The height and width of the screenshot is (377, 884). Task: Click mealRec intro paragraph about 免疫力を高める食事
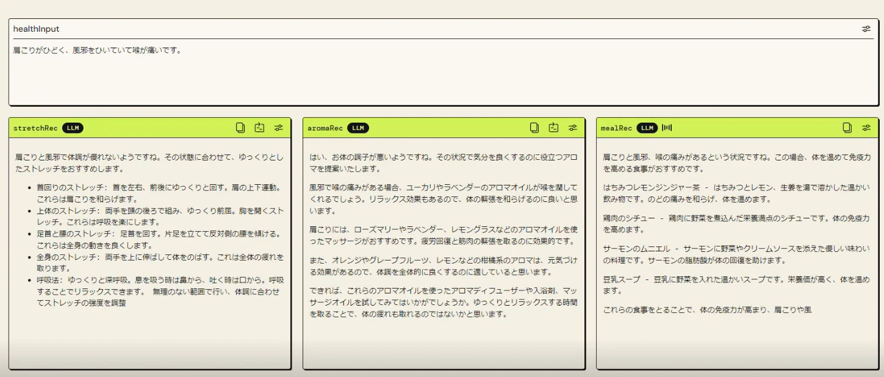click(736, 163)
